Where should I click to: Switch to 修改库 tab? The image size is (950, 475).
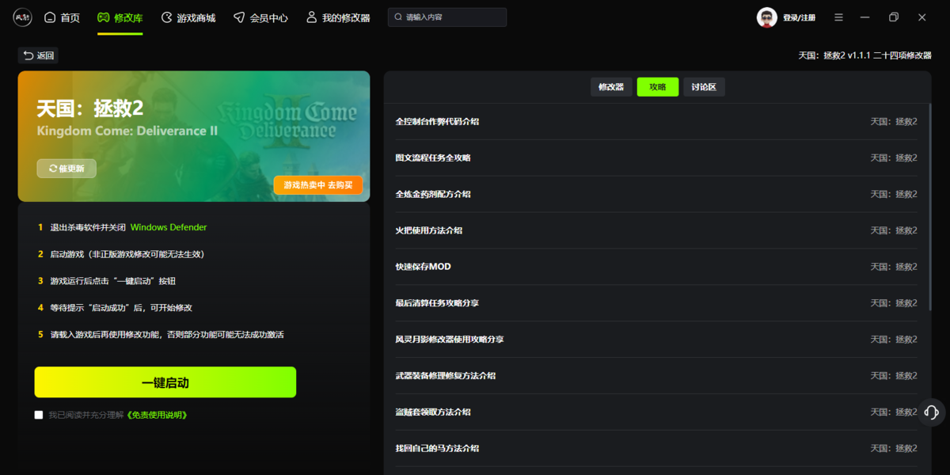120,17
